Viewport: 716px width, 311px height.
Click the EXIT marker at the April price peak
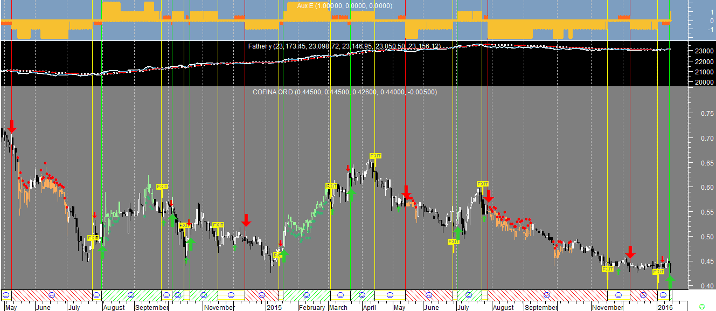point(375,156)
